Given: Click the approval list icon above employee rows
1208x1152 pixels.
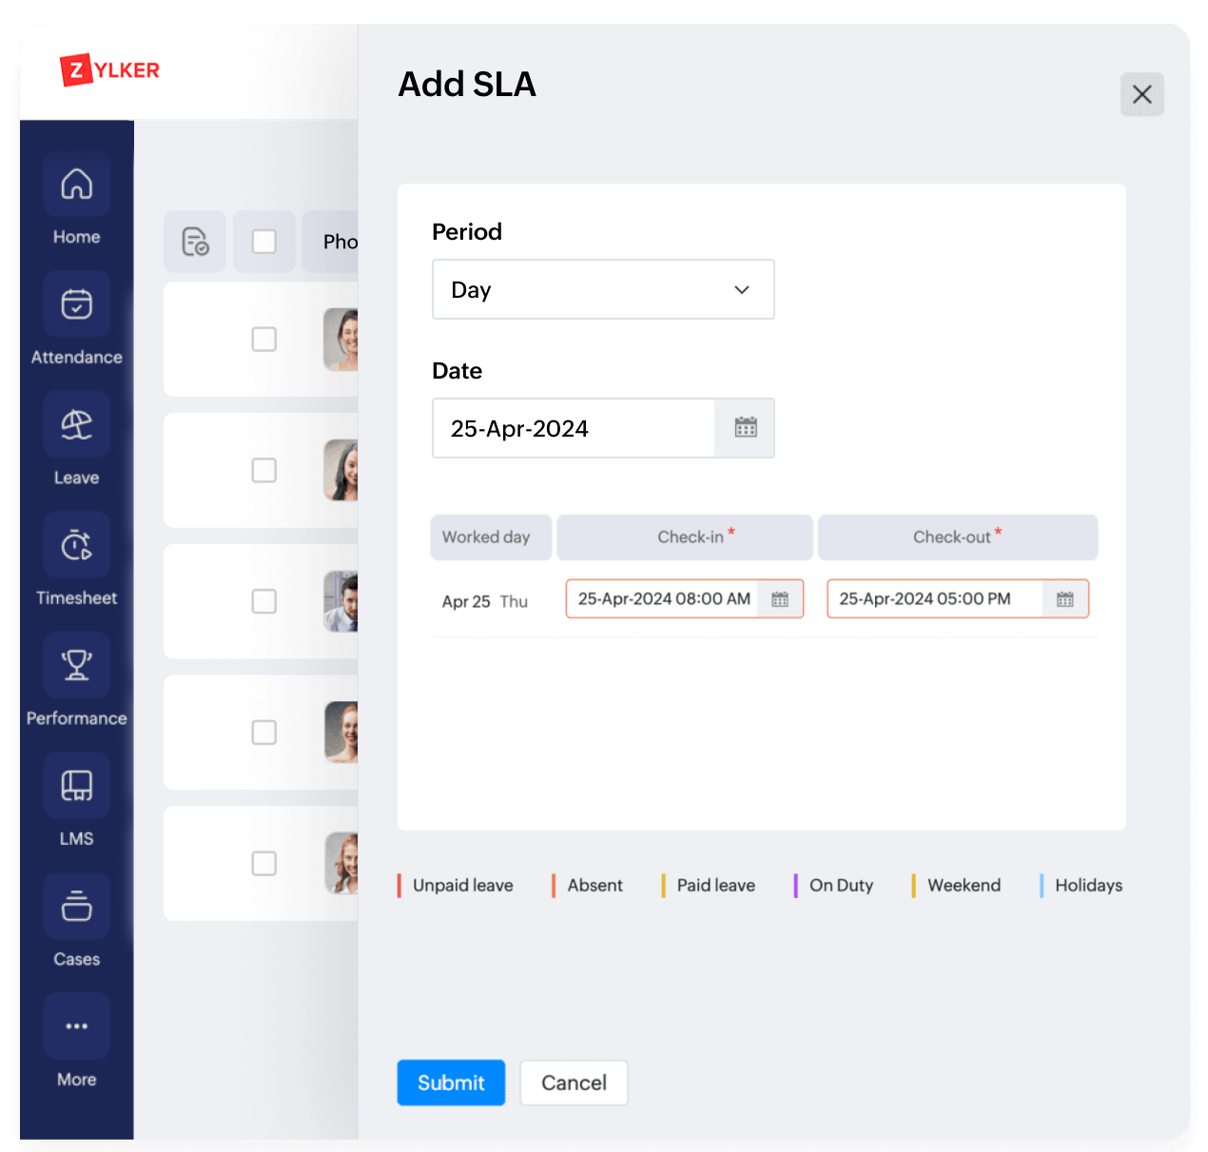Looking at the screenshot, I should [195, 242].
